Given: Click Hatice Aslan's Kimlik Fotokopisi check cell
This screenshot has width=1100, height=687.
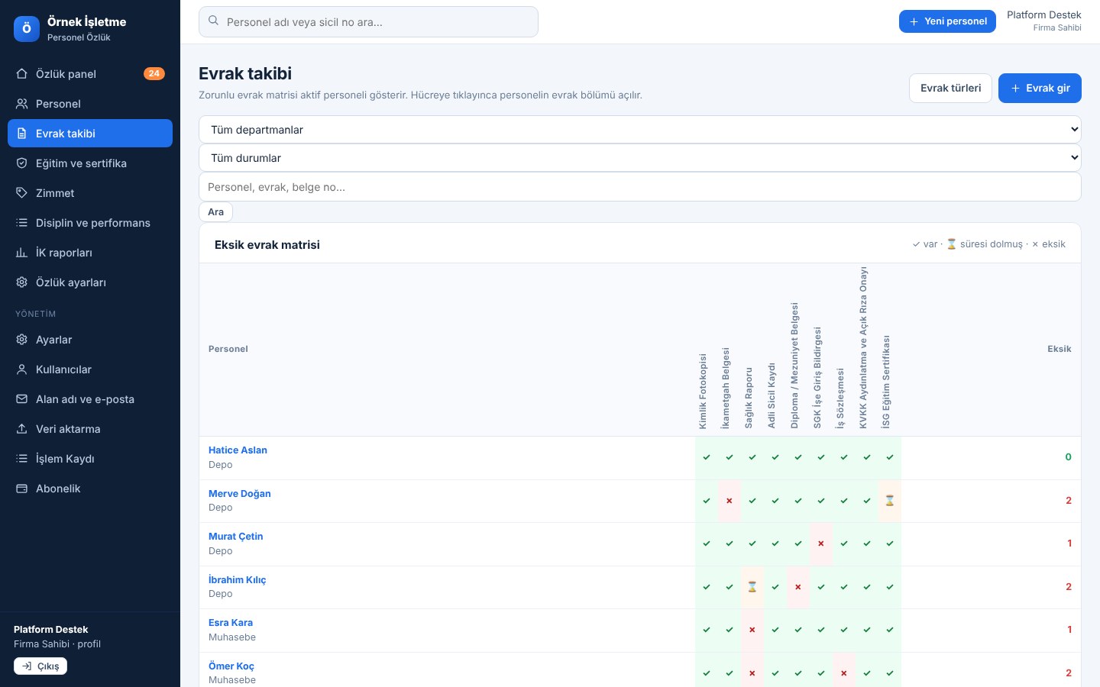Looking at the screenshot, I should click(x=707, y=458).
